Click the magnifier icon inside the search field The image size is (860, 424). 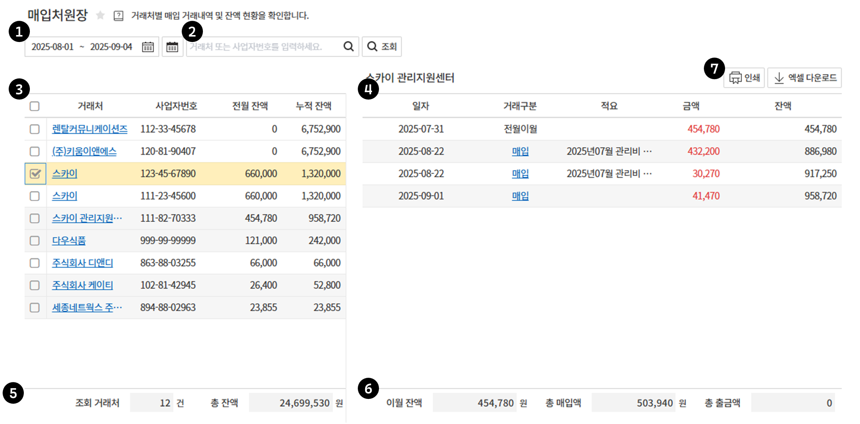pyautogui.click(x=349, y=46)
